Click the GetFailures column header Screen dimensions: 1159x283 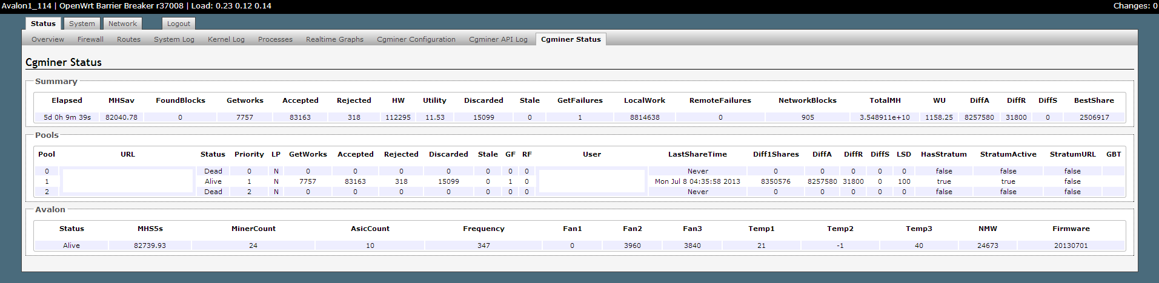pyautogui.click(x=580, y=100)
